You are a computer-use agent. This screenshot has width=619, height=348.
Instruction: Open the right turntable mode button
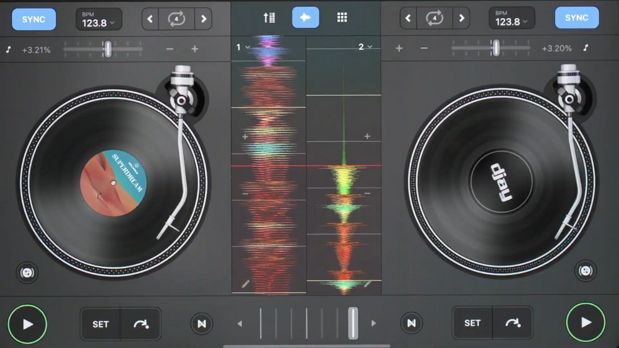[586, 271]
